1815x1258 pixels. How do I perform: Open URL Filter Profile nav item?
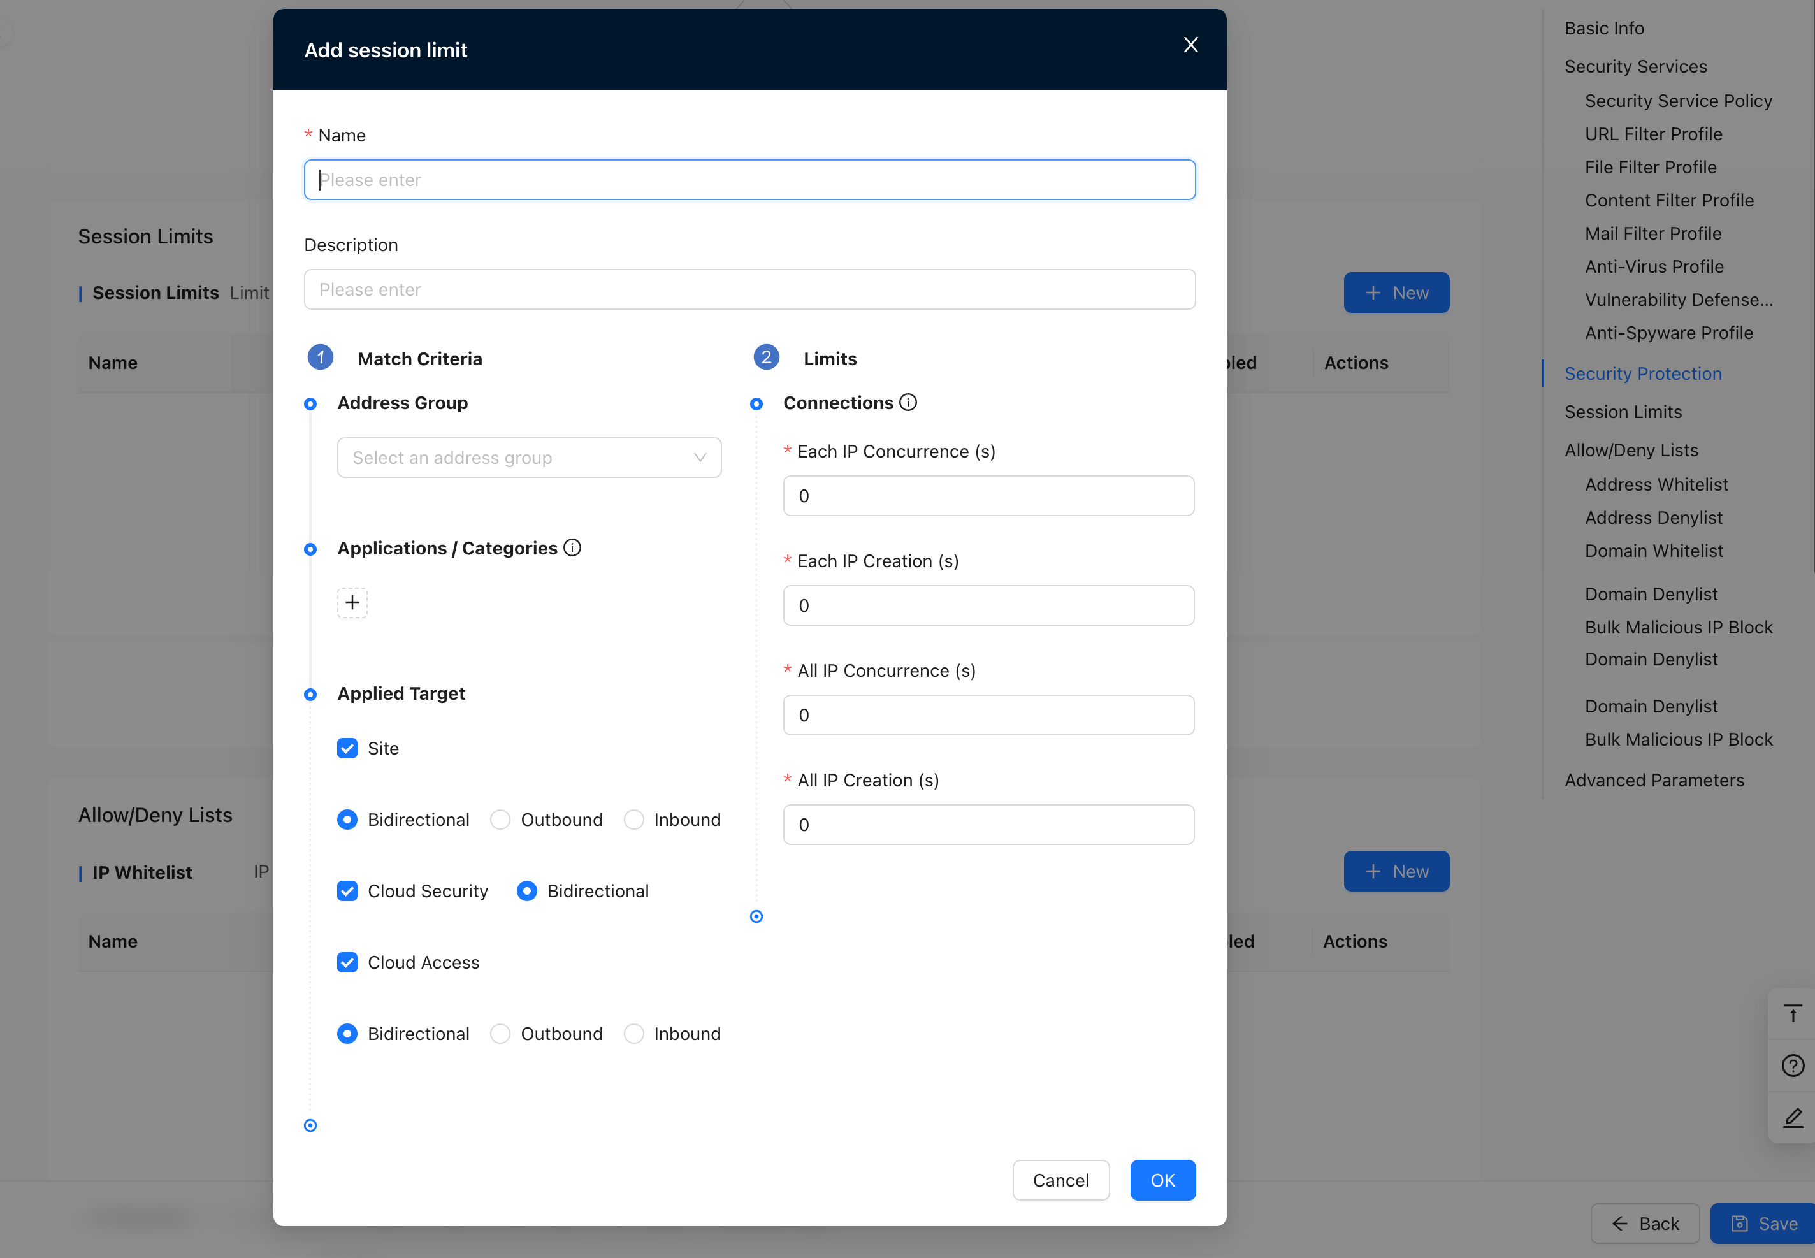[1653, 134]
